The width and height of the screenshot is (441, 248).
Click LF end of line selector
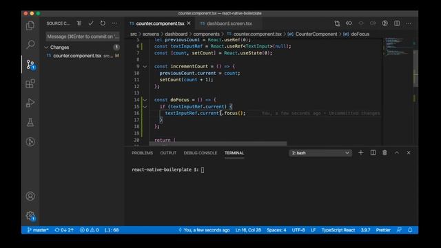pyautogui.click(x=313, y=230)
